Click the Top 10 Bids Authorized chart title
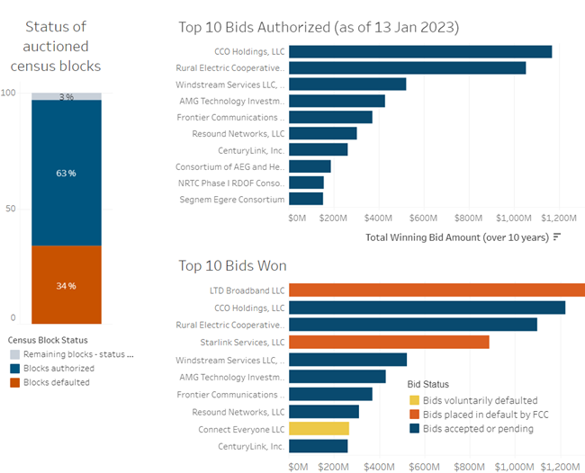 (x=319, y=27)
